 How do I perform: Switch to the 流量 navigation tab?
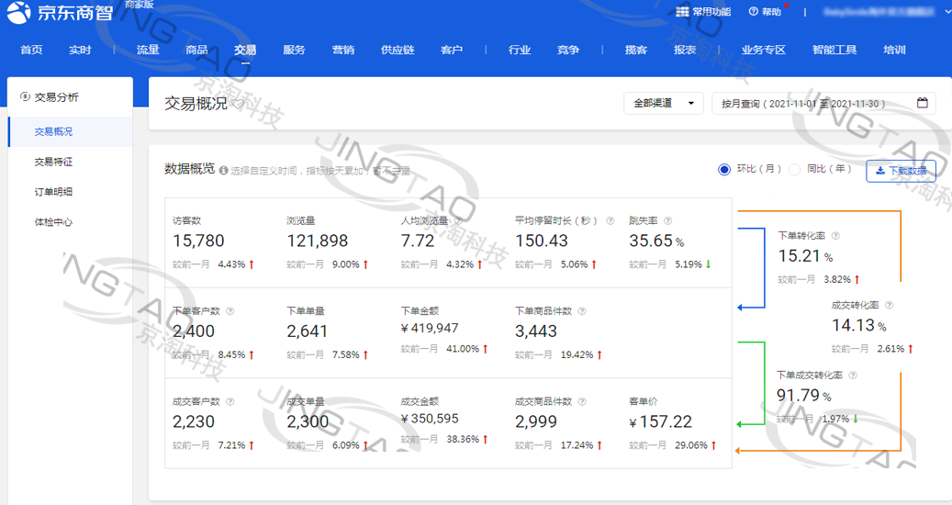point(148,50)
